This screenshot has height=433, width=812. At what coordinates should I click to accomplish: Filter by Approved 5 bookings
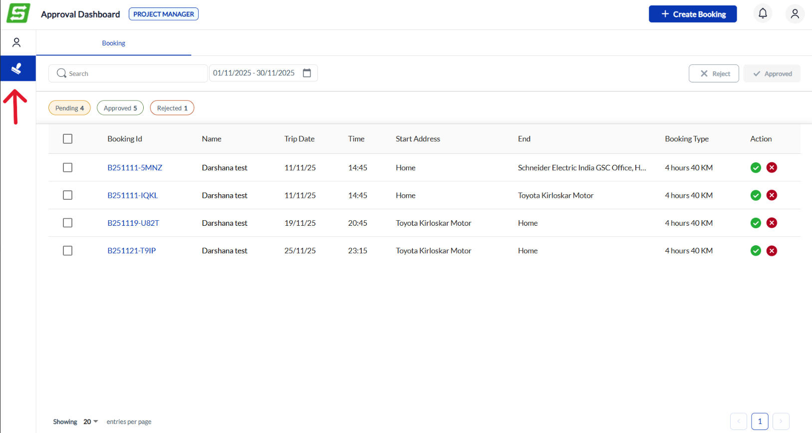click(120, 108)
